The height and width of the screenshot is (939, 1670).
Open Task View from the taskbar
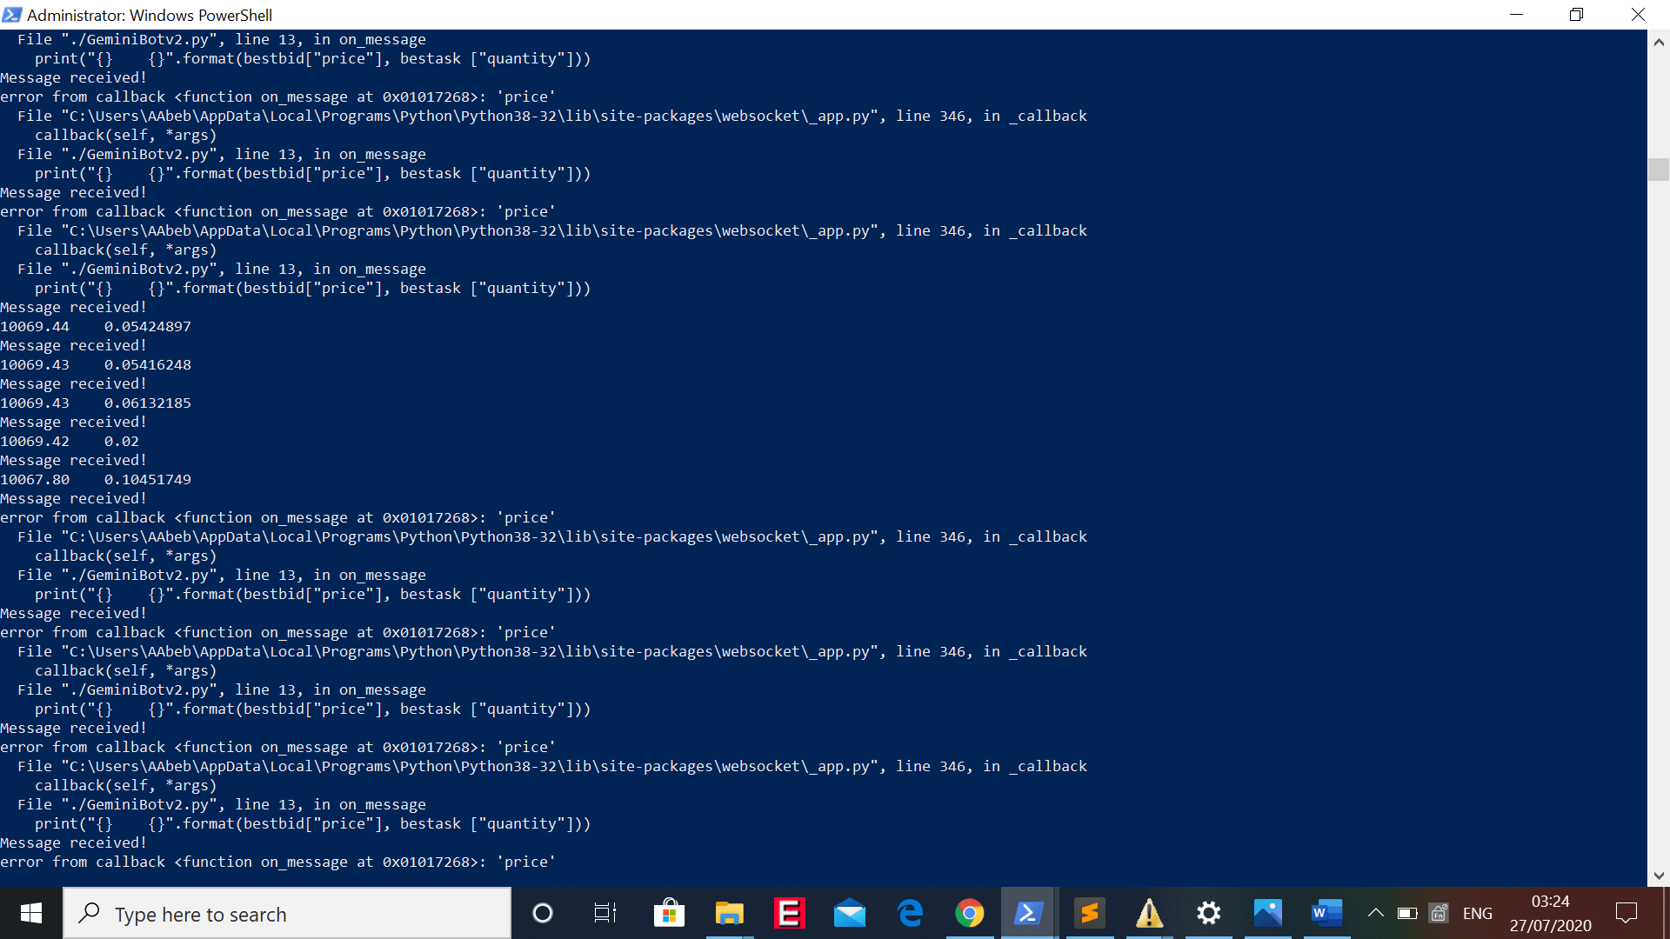point(605,913)
